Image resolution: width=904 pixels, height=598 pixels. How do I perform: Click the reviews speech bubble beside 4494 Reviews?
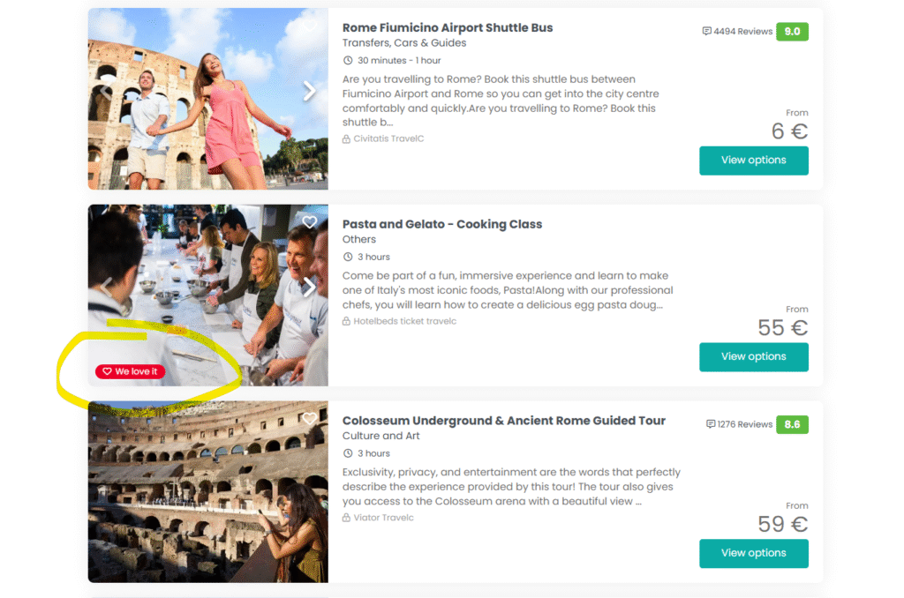tap(706, 31)
